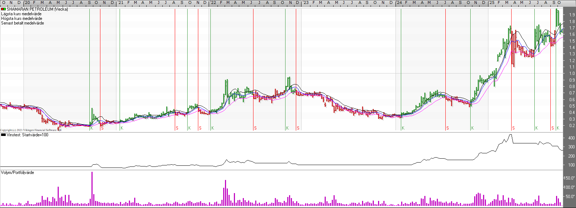Click the Senast betalt medelvärde legend entry

22,23
